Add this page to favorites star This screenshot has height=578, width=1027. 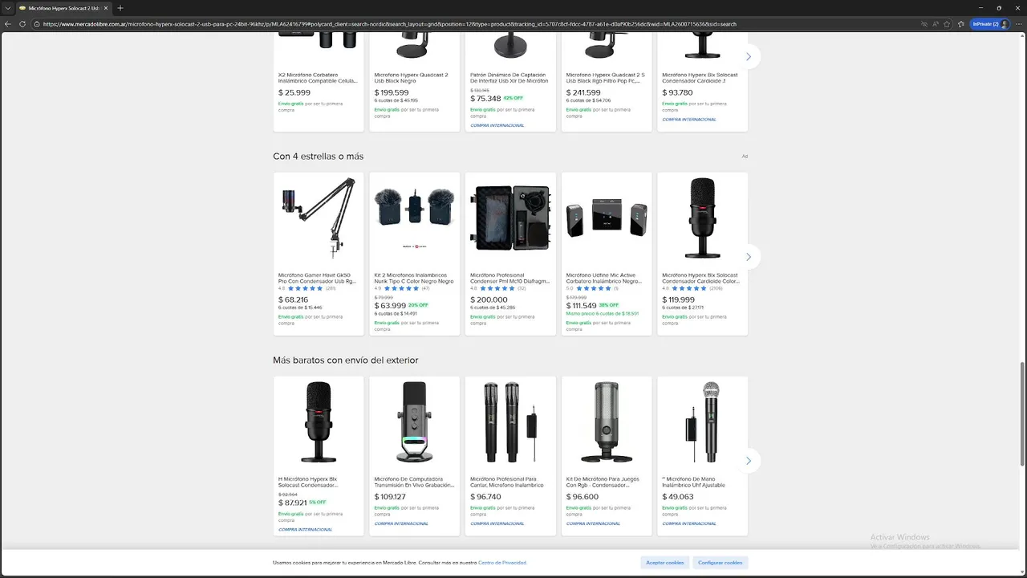click(x=948, y=24)
